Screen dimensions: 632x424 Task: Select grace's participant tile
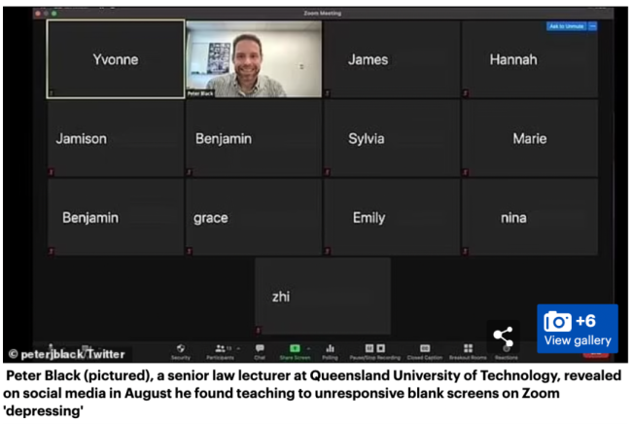(254, 217)
